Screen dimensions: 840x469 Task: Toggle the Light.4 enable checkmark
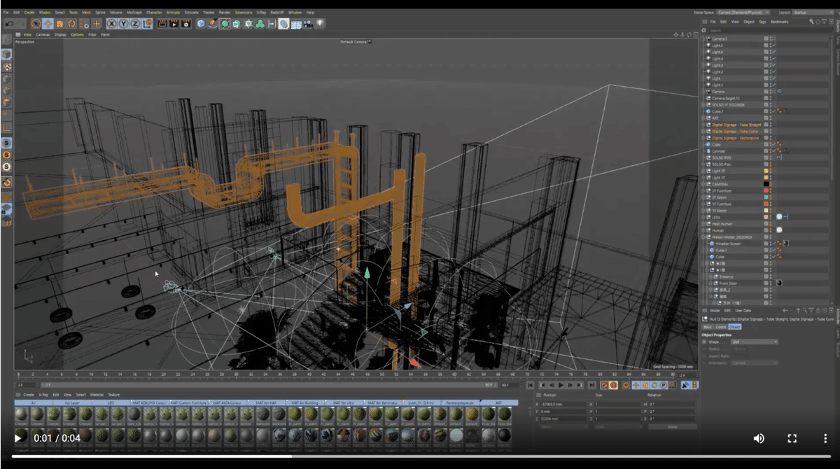(773, 58)
